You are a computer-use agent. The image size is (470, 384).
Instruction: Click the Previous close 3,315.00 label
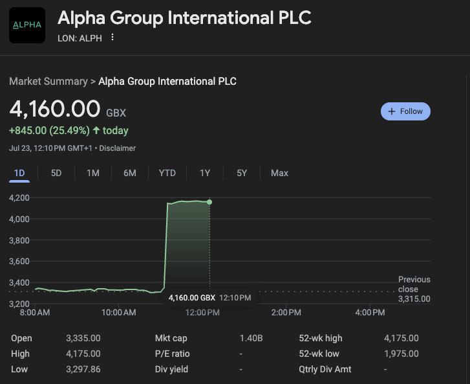click(x=414, y=289)
